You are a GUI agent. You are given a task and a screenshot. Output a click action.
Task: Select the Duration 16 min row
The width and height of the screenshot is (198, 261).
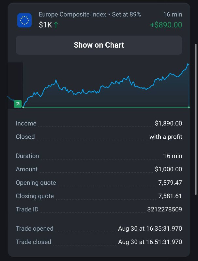pos(99,156)
